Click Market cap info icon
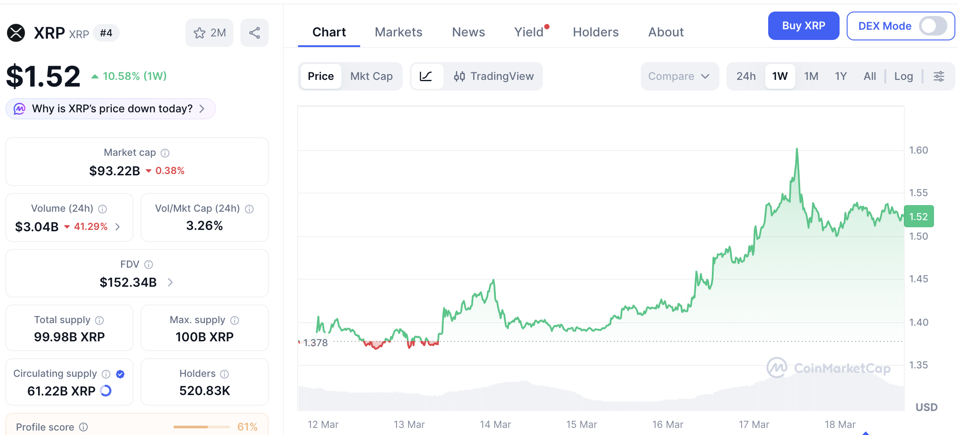958x435 pixels. pos(165,153)
